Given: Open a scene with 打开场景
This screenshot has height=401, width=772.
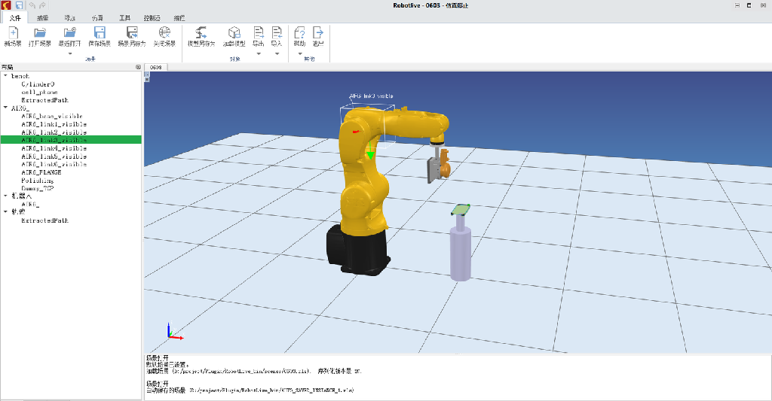Looking at the screenshot, I should [x=40, y=35].
